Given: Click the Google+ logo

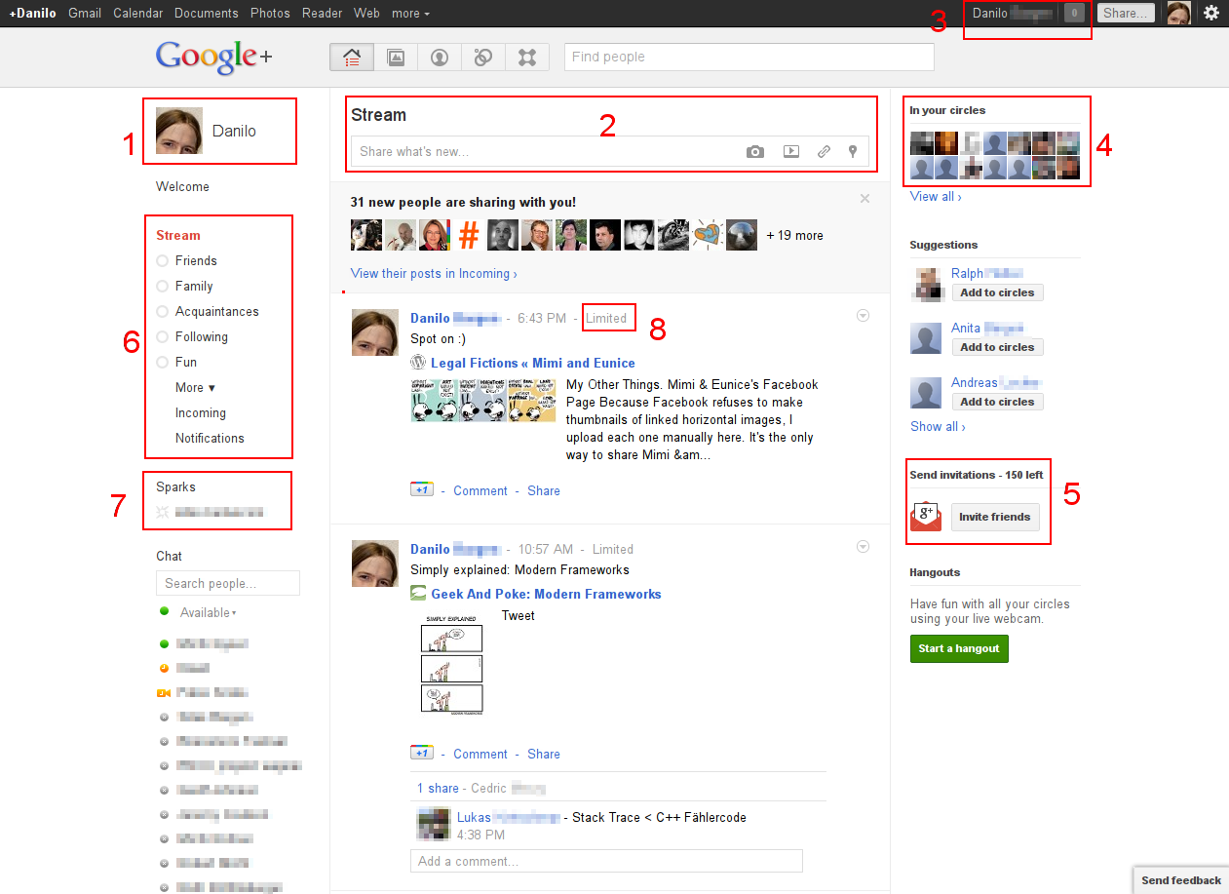Looking at the screenshot, I should click(x=213, y=57).
